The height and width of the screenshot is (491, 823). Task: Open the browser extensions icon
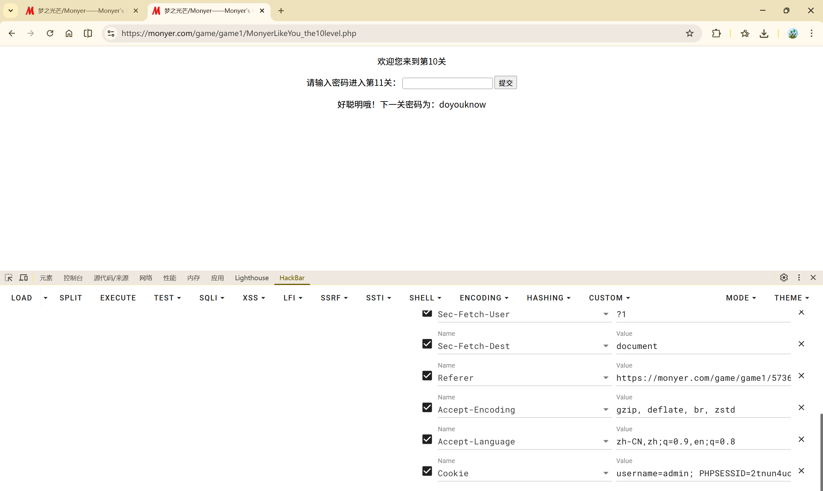(x=716, y=33)
